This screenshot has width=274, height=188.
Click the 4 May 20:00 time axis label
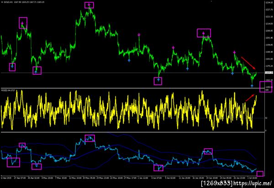(47, 178)
